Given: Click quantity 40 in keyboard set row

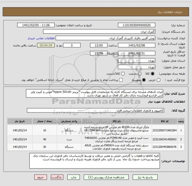Looking at the screenshot, I should coord(45,139).
